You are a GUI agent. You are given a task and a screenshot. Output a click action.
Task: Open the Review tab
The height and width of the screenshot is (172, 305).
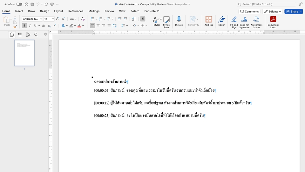109,11
